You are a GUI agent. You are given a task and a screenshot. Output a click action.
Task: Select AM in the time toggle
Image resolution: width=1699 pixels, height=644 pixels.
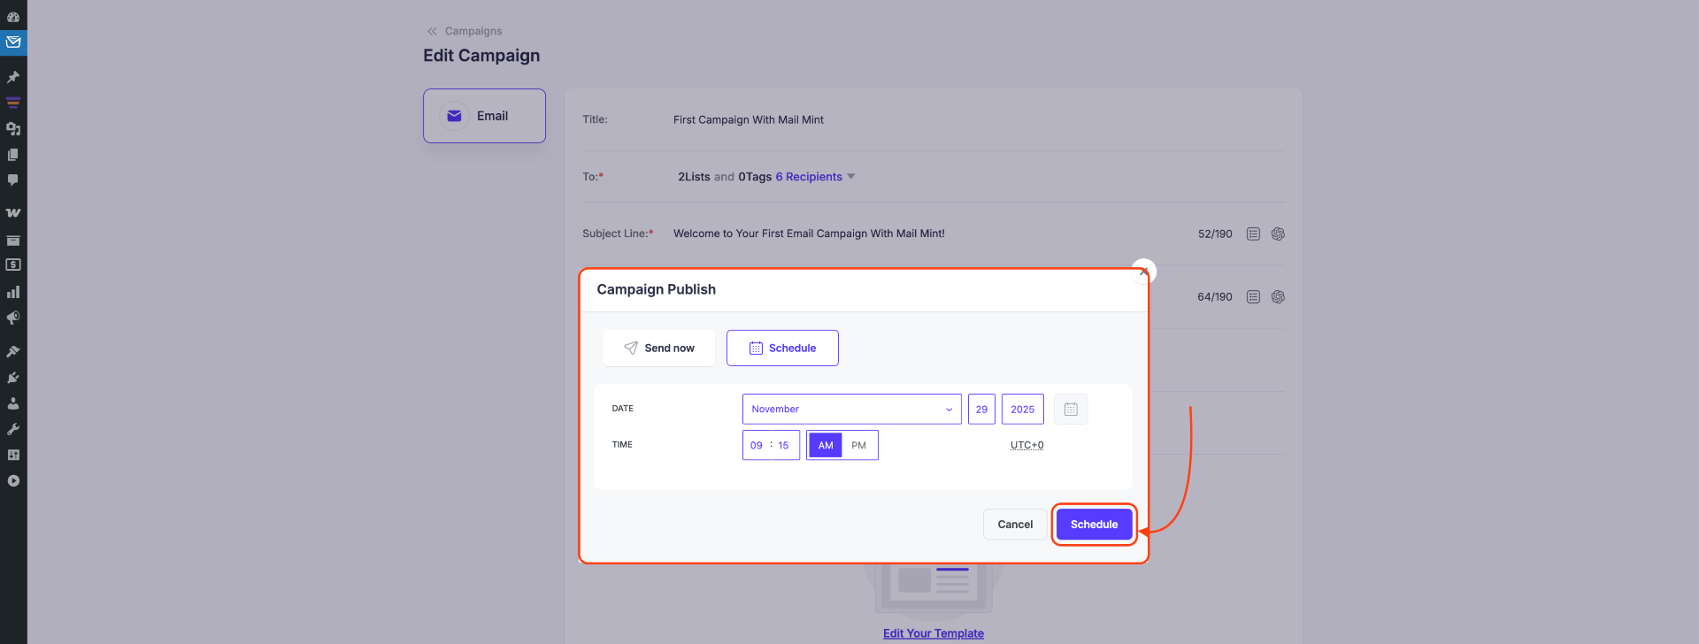[826, 445]
